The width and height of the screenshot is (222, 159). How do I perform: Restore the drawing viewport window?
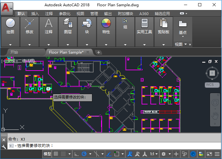pos(210,61)
